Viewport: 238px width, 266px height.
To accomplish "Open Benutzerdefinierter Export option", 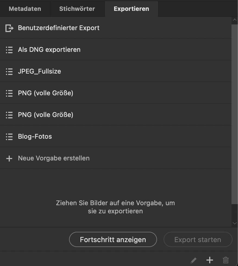I will tap(59, 28).
